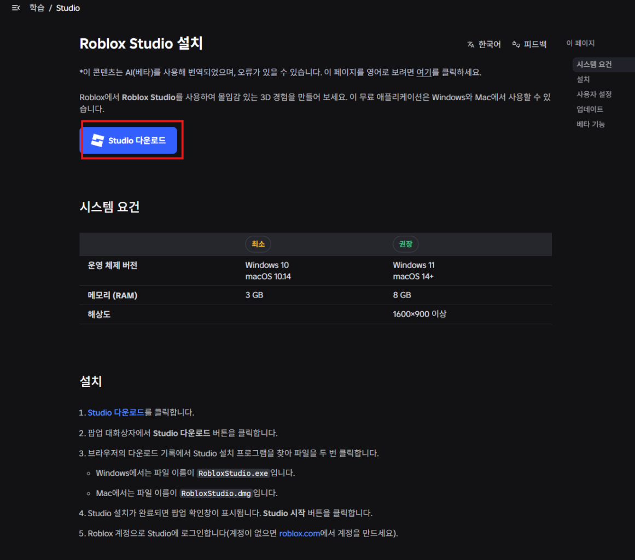Click the 설치 section heading
This screenshot has height=560, width=635.
[91, 381]
